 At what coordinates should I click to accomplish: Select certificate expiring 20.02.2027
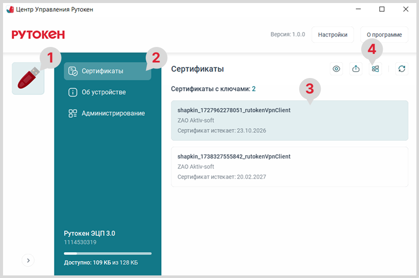(289, 167)
